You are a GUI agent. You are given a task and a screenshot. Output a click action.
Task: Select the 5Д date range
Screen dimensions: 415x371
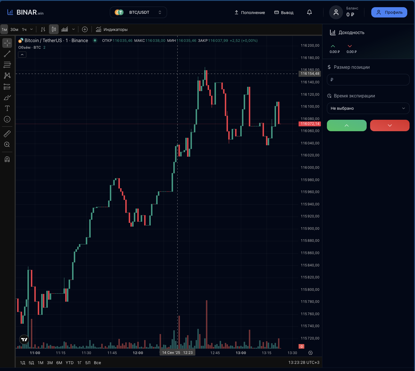coord(31,363)
